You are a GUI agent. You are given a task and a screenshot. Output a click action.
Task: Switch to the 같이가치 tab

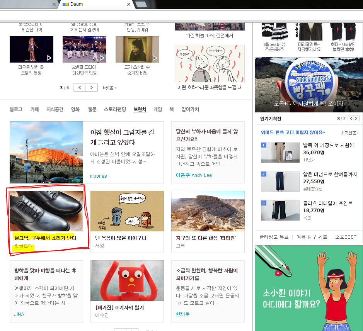click(190, 109)
